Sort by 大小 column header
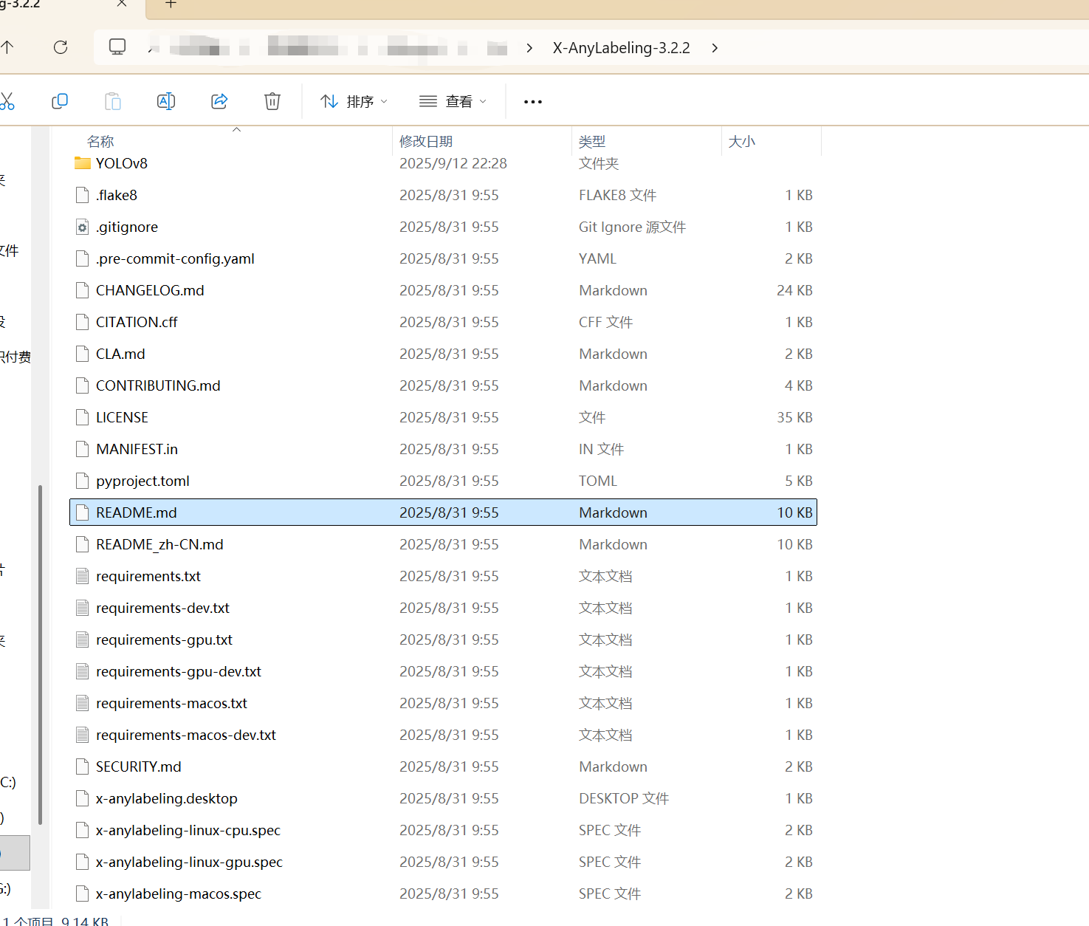 [x=742, y=141]
